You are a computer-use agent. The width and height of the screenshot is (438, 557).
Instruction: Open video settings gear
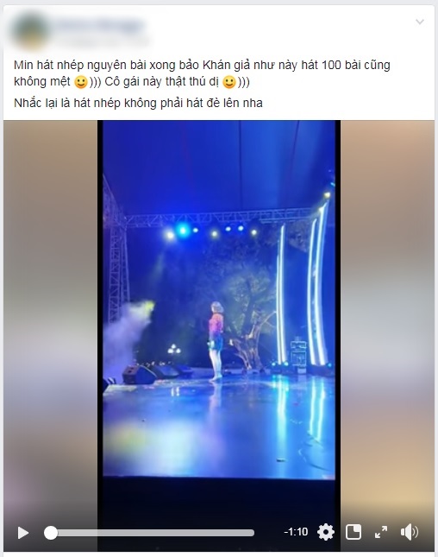pyautogui.click(x=326, y=532)
